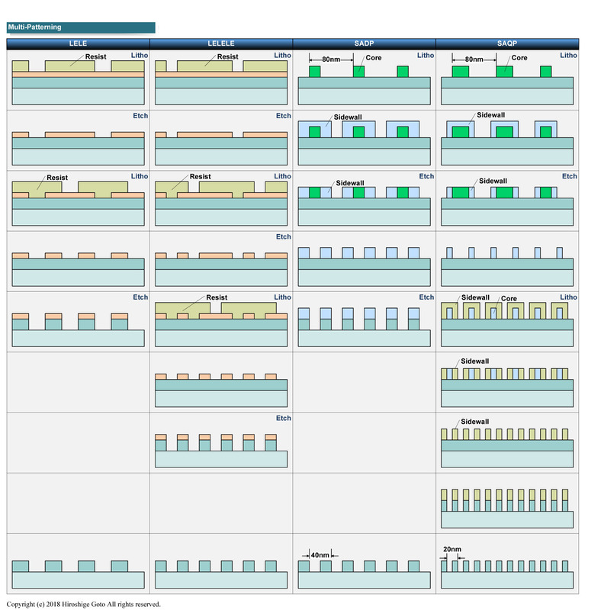Click the Core label beside Sidewall in SAQP fifth step
The height and width of the screenshot is (610, 604).
coord(509,299)
